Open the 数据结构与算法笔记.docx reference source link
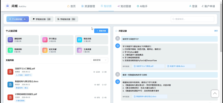The image size is (223, 103). pos(150,97)
